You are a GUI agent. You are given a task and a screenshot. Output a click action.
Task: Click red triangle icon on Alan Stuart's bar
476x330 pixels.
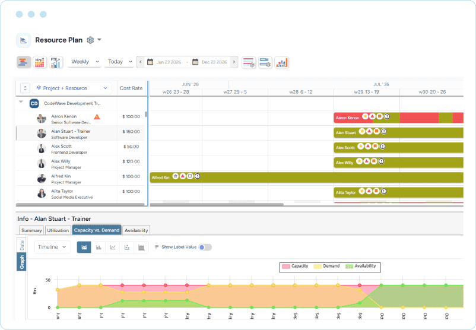click(369, 131)
